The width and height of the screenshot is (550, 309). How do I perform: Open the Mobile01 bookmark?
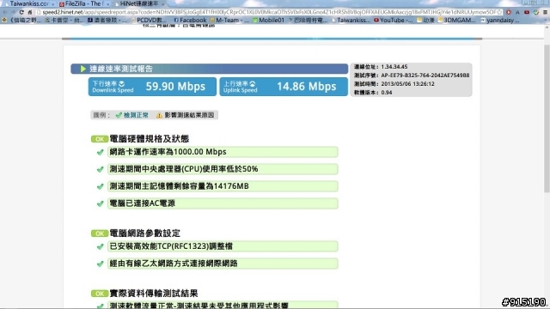pos(269,21)
